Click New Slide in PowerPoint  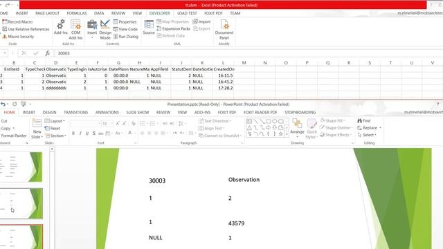pyautogui.click(x=37, y=129)
